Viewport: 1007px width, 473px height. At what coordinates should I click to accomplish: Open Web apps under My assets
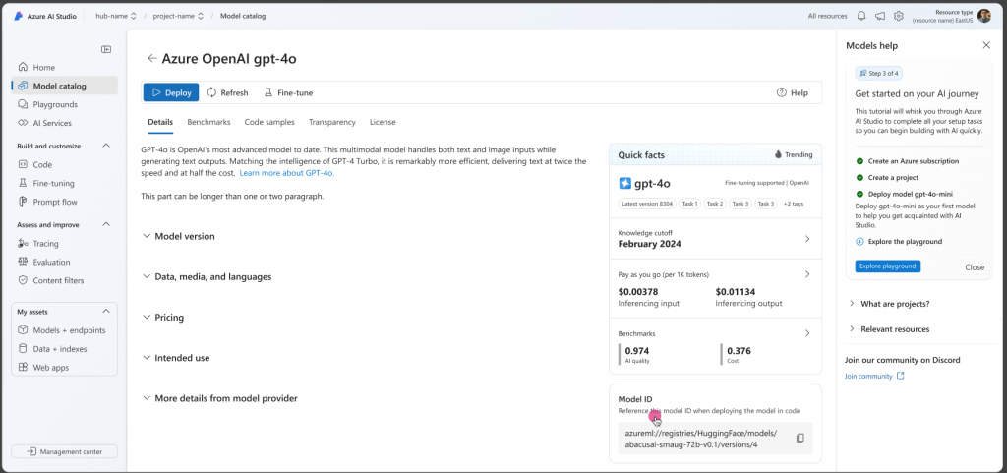(x=64, y=368)
